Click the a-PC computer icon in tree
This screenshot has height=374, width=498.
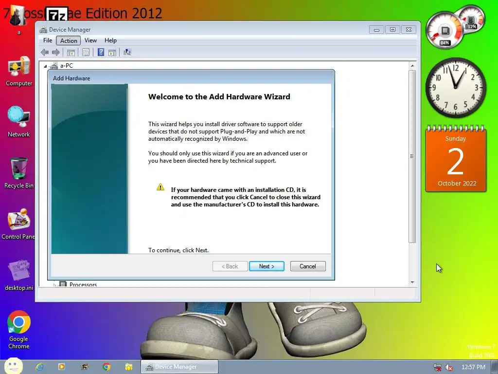[54, 66]
